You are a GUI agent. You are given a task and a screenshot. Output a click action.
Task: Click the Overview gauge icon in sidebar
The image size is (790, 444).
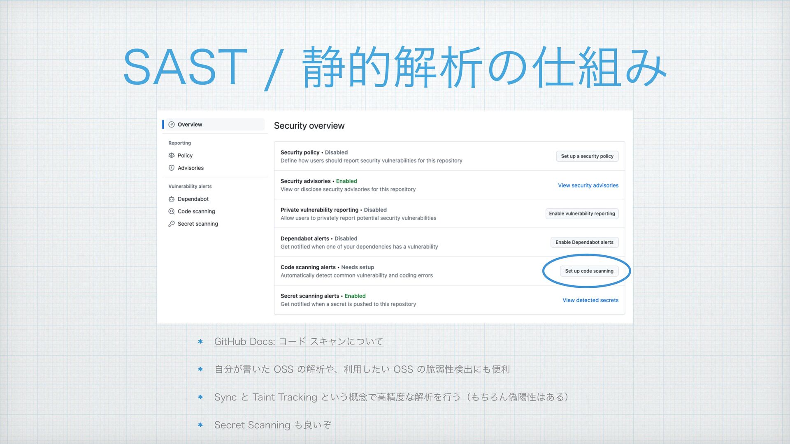pyautogui.click(x=172, y=125)
